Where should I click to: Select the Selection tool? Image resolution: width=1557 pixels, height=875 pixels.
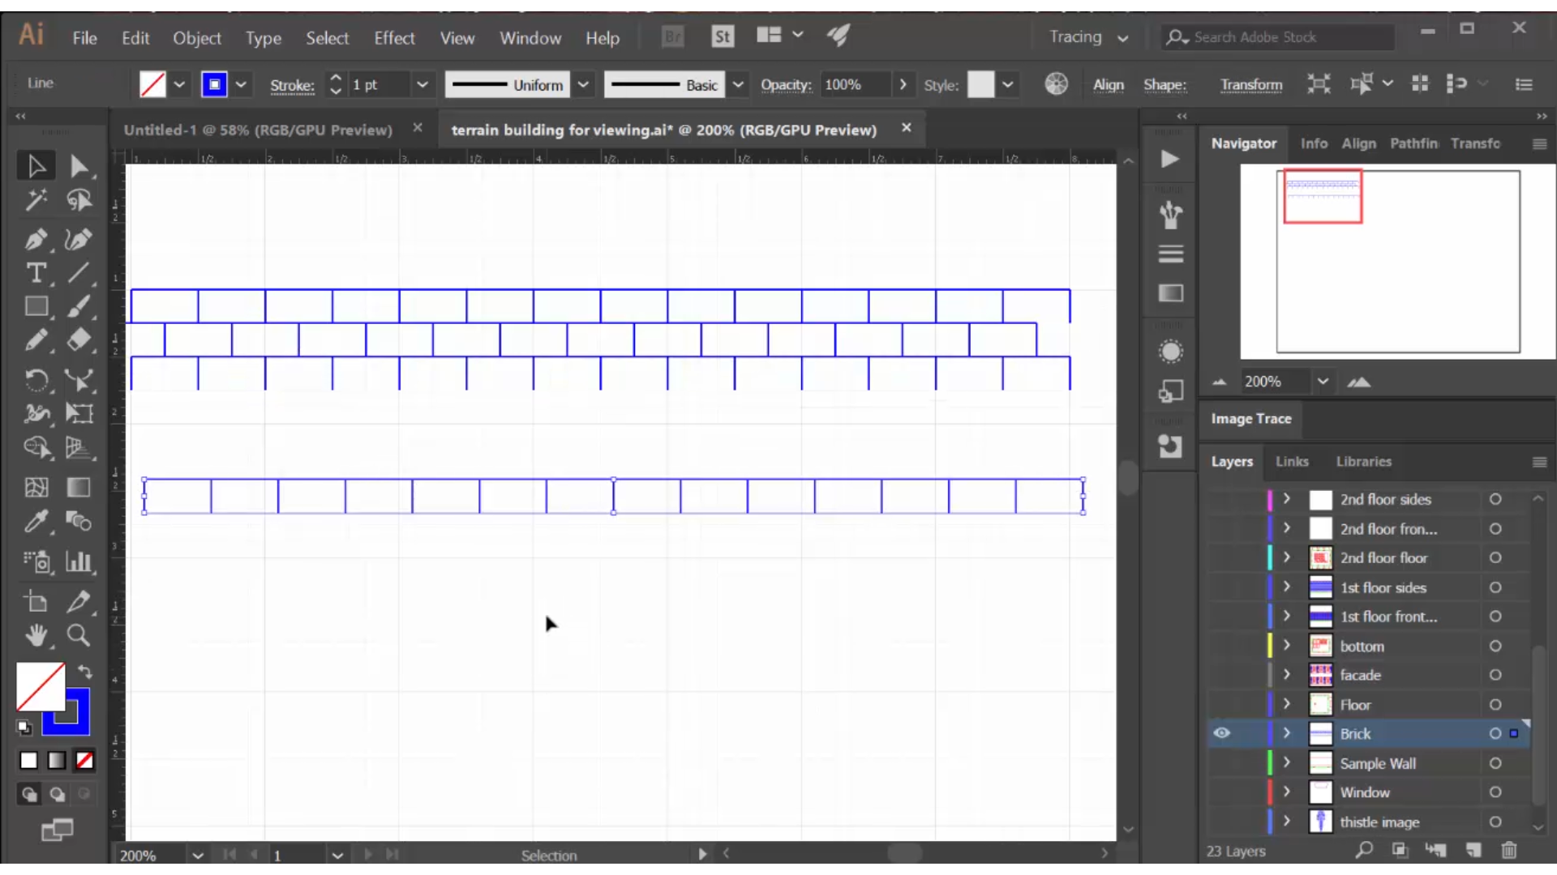[36, 164]
